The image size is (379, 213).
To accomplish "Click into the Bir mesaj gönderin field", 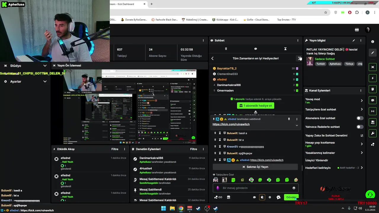I will coord(256,188).
